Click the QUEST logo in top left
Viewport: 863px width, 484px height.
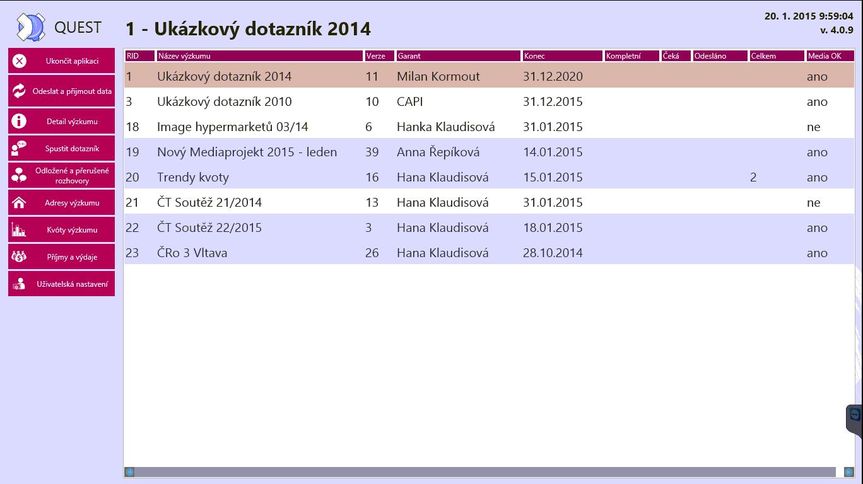point(32,27)
